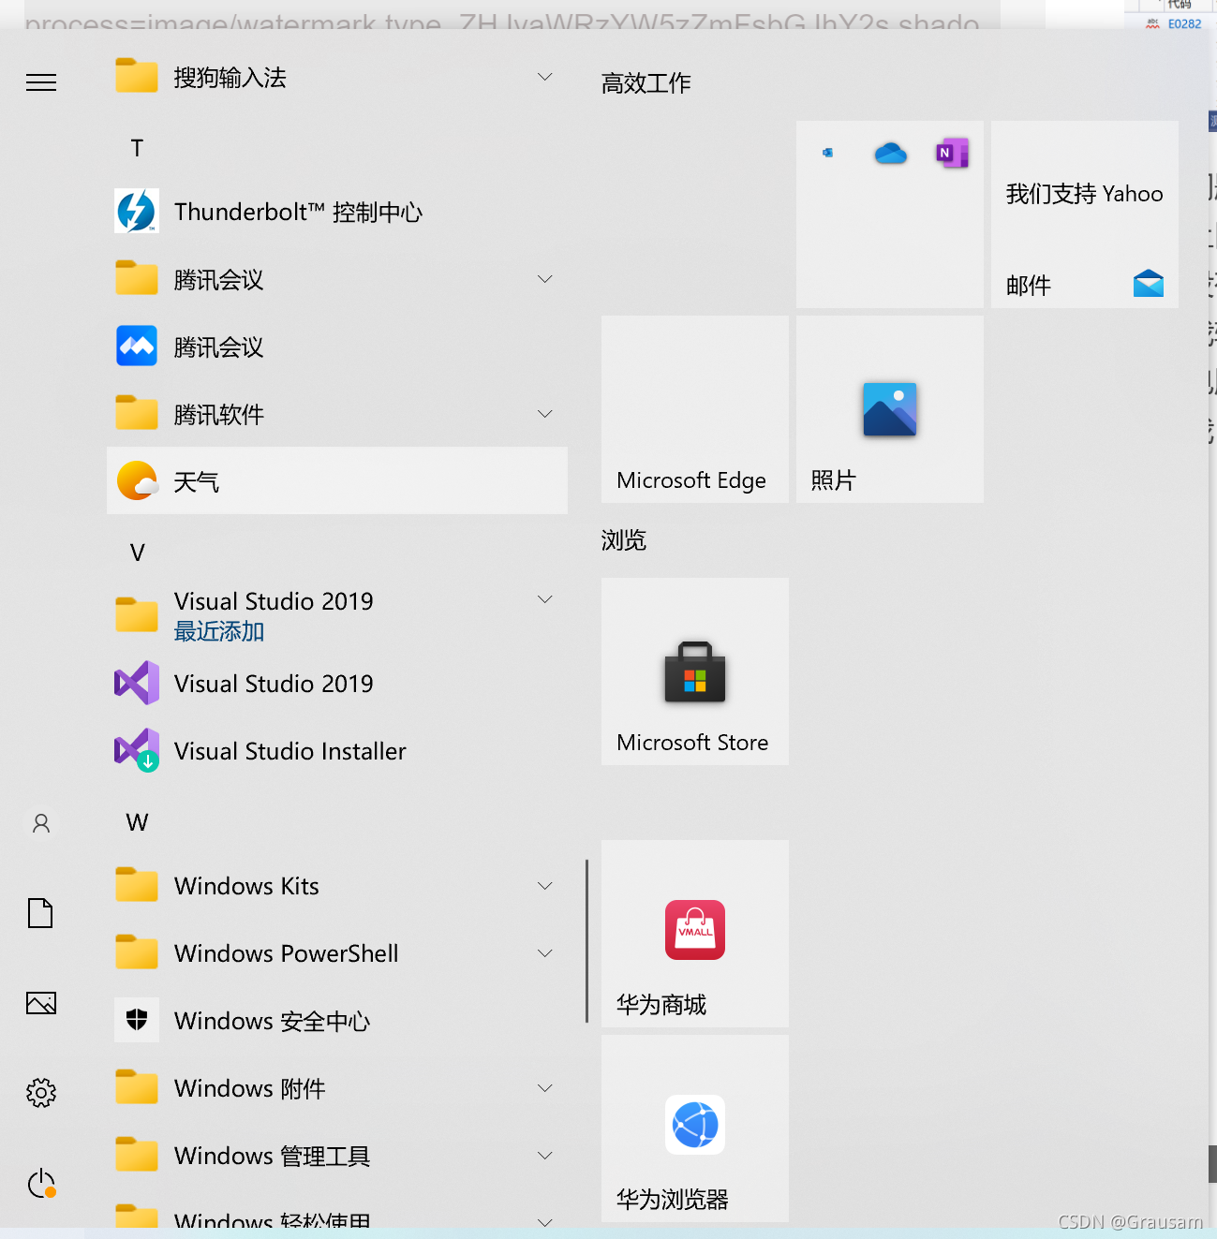Open the 华为浏览器 tile
1217x1239 pixels.
click(x=695, y=1128)
